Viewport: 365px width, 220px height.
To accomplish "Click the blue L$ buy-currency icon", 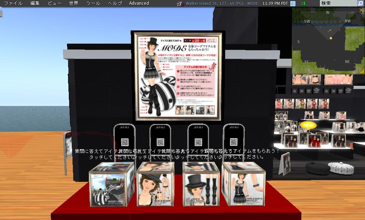I will (293, 3).
